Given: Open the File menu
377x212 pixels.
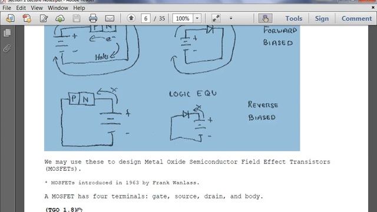Looking at the screenshot, I should tap(6, 8).
